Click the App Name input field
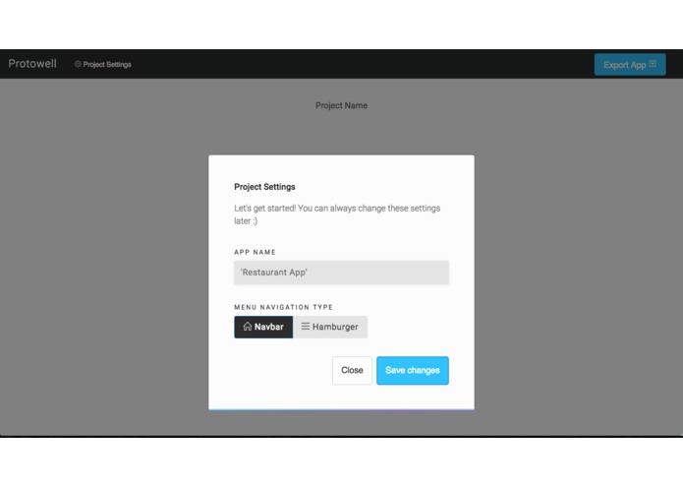 [x=342, y=273]
